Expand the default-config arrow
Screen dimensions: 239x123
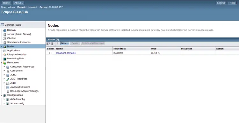[x=4, y=99]
